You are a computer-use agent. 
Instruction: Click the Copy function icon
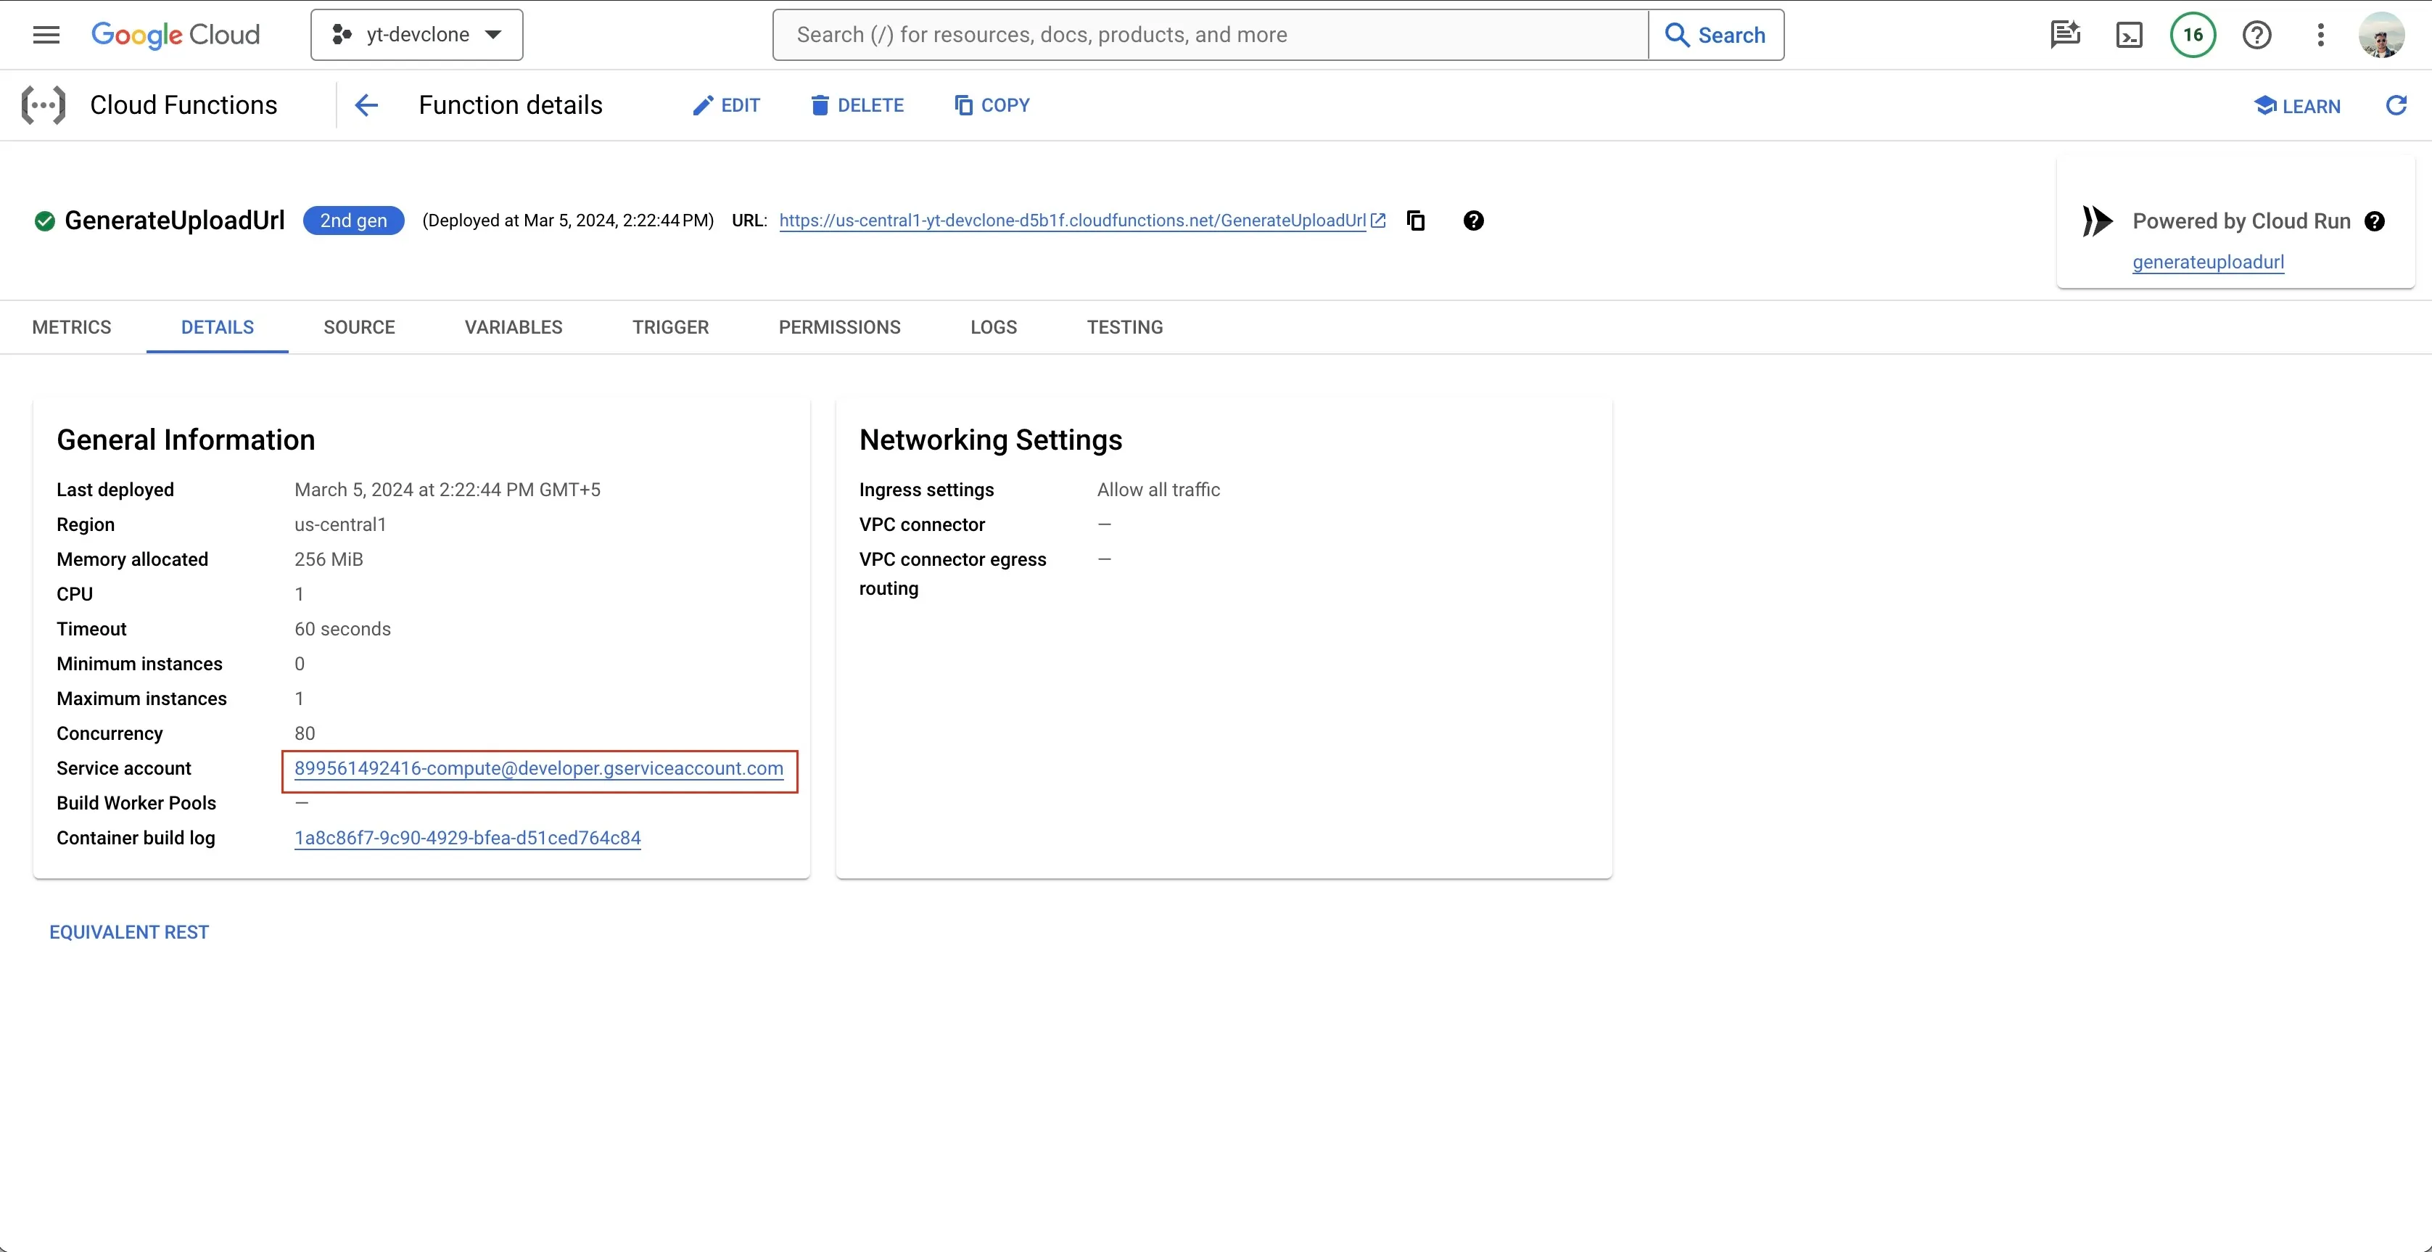tap(991, 104)
